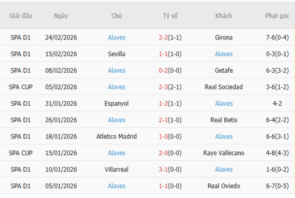Image resolution: width=295 pixels, height=198 pixels.
Task: Select the Villarreal home team
Action: click(117, 169)
